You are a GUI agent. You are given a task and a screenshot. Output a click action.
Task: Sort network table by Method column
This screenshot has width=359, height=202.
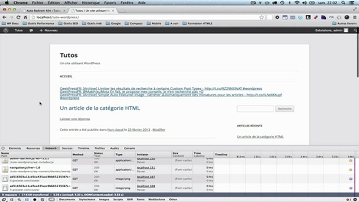pyautogui.click(x=82, y=155)
